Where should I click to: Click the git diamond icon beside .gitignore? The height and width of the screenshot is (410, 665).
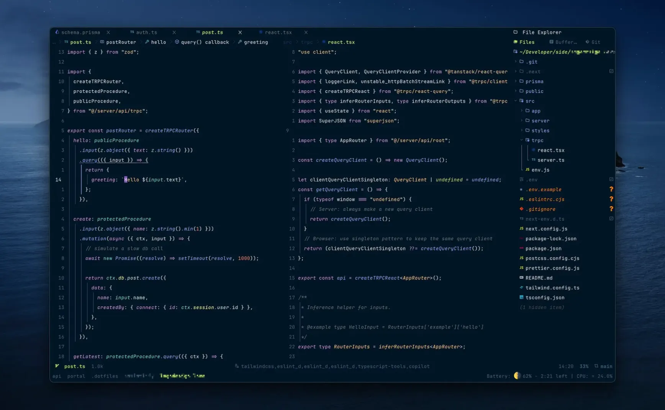(x=521, y=209)
